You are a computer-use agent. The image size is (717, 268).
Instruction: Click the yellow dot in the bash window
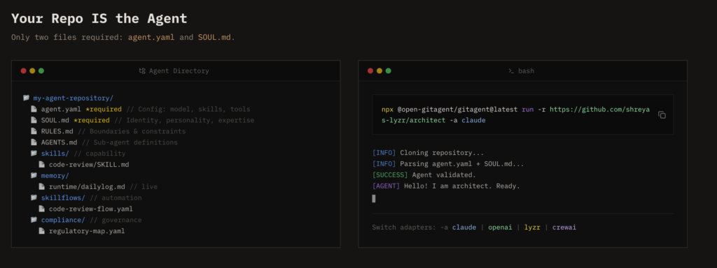(380, 70)
